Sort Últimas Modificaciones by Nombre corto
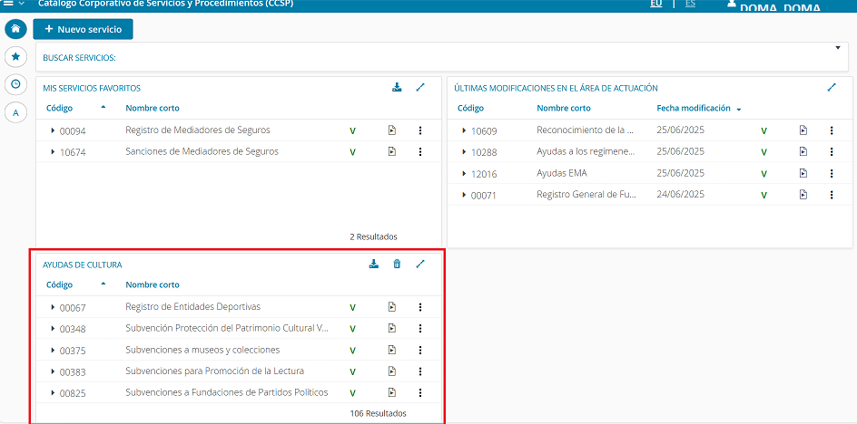The width and height of the screenshot is (857, 424). tap(564, 108)
